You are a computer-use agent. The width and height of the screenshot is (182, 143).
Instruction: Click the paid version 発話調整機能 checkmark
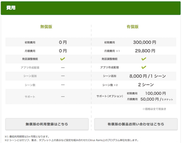(x=144, y=59)
